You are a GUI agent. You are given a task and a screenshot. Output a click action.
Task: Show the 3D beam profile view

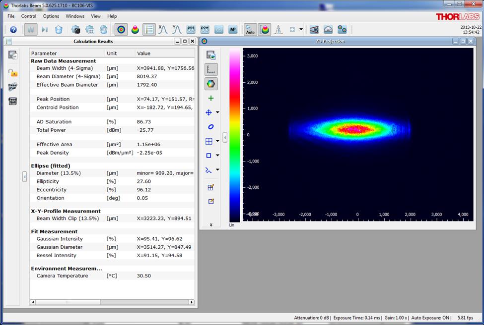[x=135, y=30]
